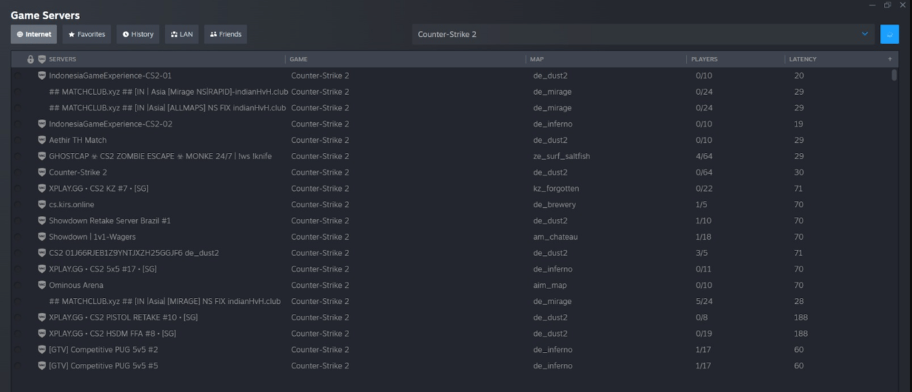Click the network grid icon on the LAN tab
Image resolution: width=912 pixels, height=392 pixels.
tap(174, 34)
